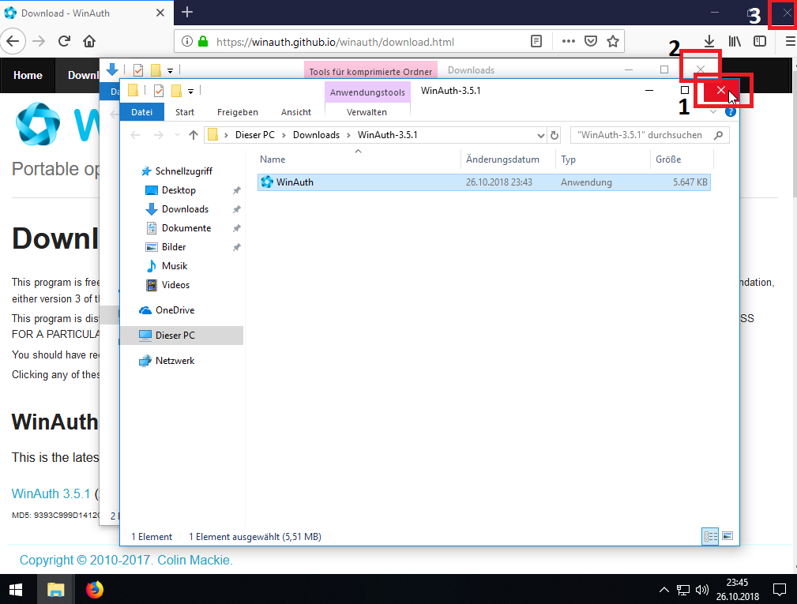The image size is (797, 604).
Task: Open Firefox downloads arrow icon
Action: point(709,41)
